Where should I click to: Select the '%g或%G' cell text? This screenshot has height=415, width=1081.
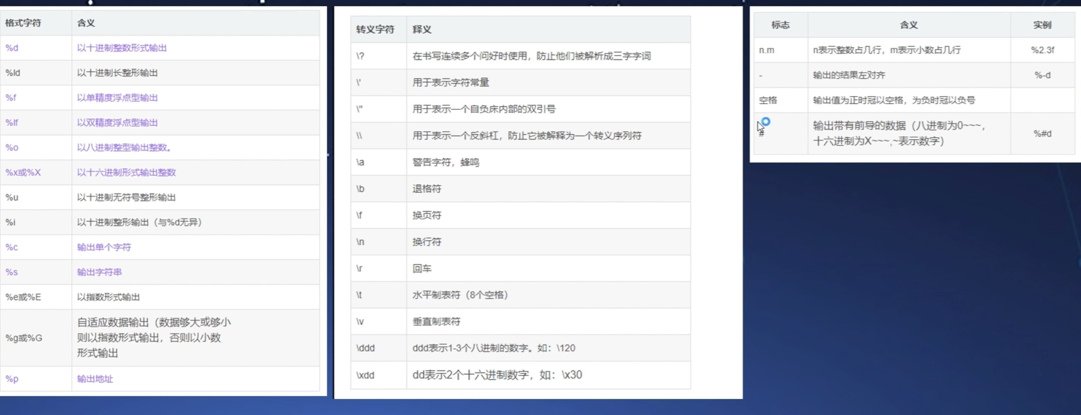pyautogui.click(x=24, y=338)
